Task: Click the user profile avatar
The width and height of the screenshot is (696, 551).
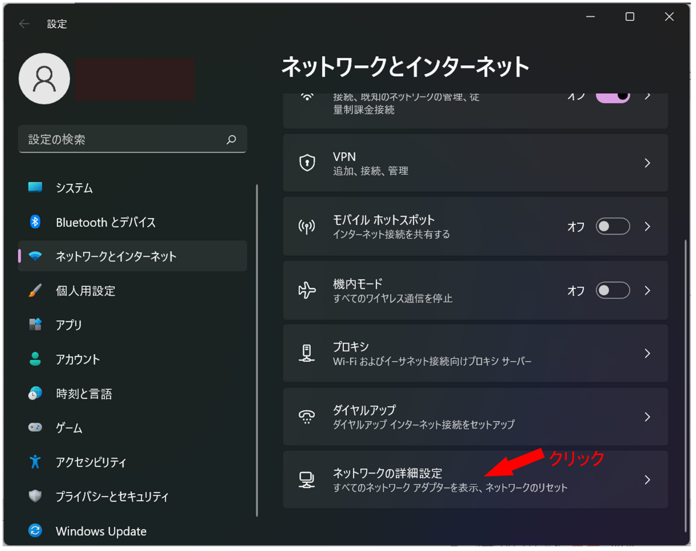Action: coord(45,79)
